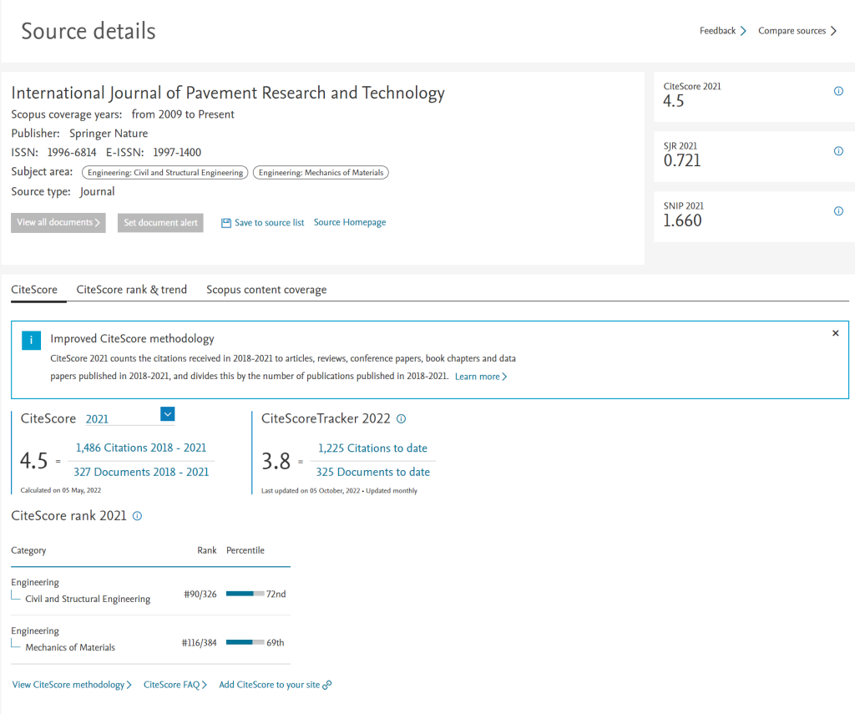Open the Feedback link
855x714 pixels.
click(x=722, y=31)
